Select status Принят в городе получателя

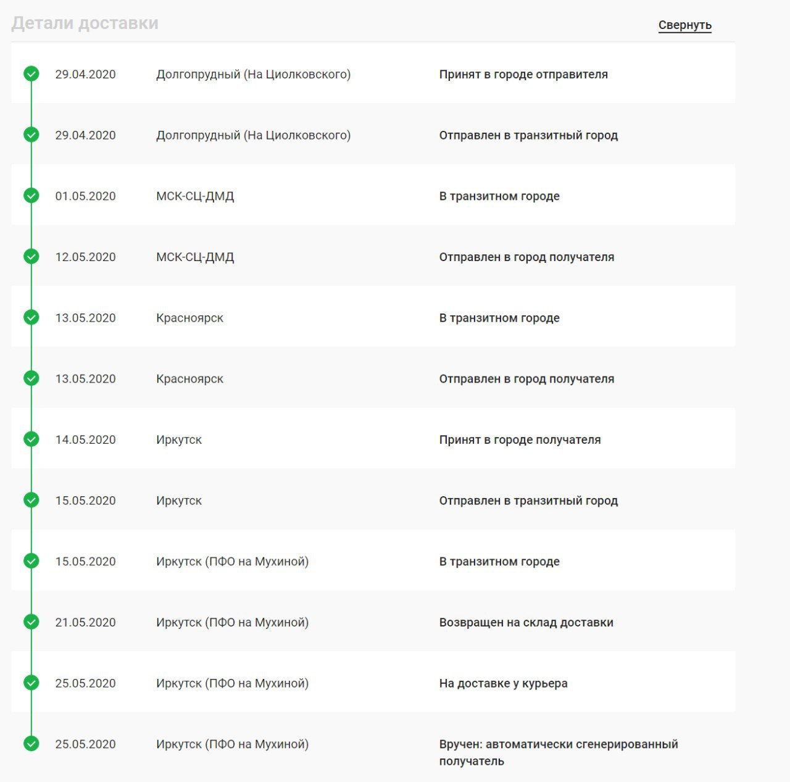pyautogui.click(x=520, y=440)
